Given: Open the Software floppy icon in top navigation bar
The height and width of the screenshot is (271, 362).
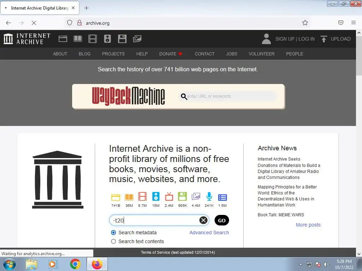Looking at the screenshot, I should pyautogui.click(x=122, y=39).
